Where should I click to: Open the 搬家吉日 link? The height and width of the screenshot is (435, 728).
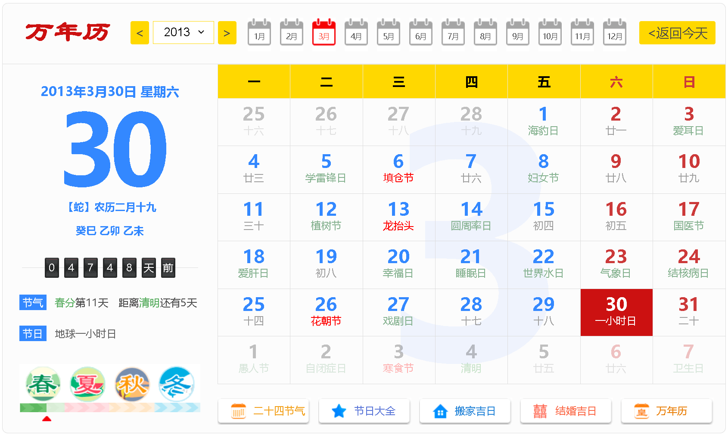pos(465,411)
